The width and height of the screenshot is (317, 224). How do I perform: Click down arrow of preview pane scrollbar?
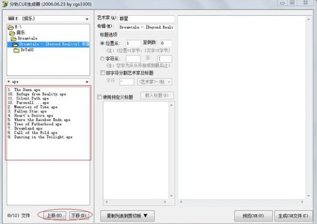(309, 196)
